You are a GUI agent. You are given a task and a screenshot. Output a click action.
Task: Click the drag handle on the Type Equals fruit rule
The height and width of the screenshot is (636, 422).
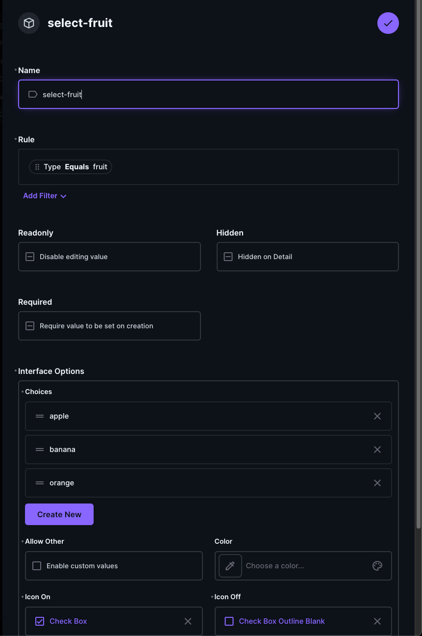(x=38, y=166)
